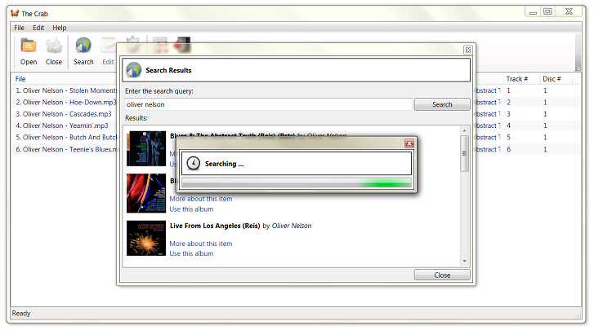Click the results list scroll down arrow
This screenshot has width=594, height=330.
pos(465,261)
